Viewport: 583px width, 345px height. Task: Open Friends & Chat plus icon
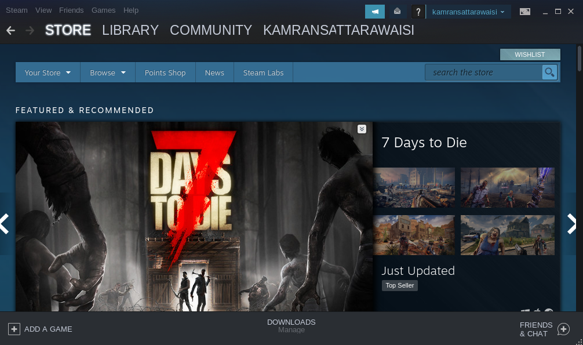(x=563, y=329)
